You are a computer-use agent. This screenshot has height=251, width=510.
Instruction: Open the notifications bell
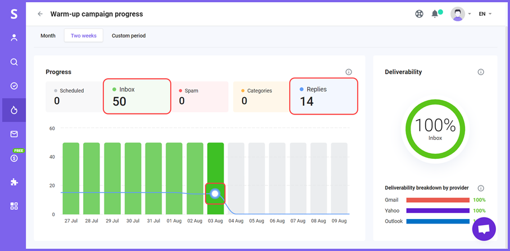pos(435,14)
